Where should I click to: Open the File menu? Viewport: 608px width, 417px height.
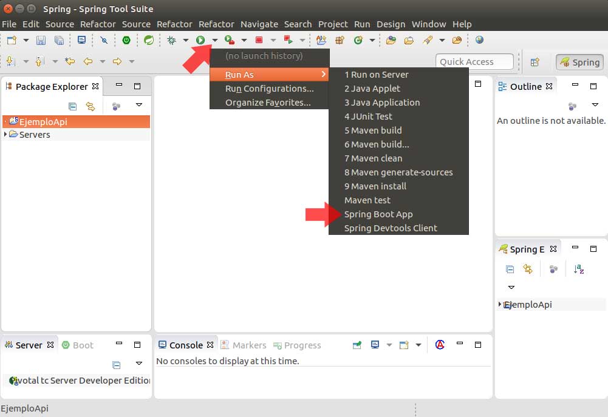point(9,24)
